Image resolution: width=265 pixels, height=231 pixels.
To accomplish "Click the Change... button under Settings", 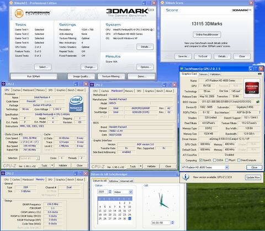I will [x=89, y=67].
